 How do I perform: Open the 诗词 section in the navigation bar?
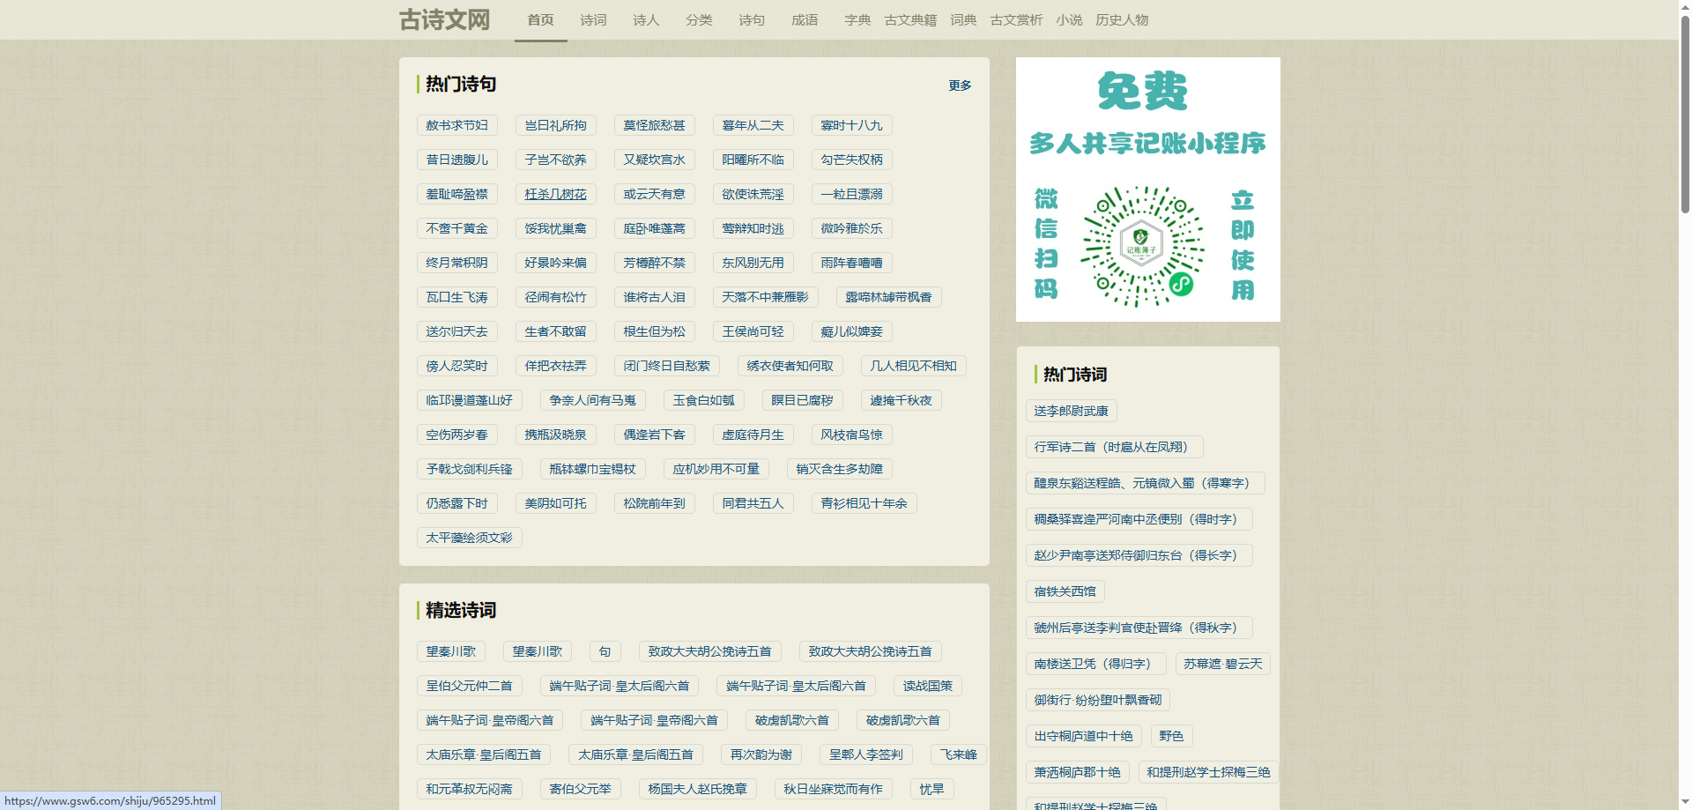coord(593,19)
